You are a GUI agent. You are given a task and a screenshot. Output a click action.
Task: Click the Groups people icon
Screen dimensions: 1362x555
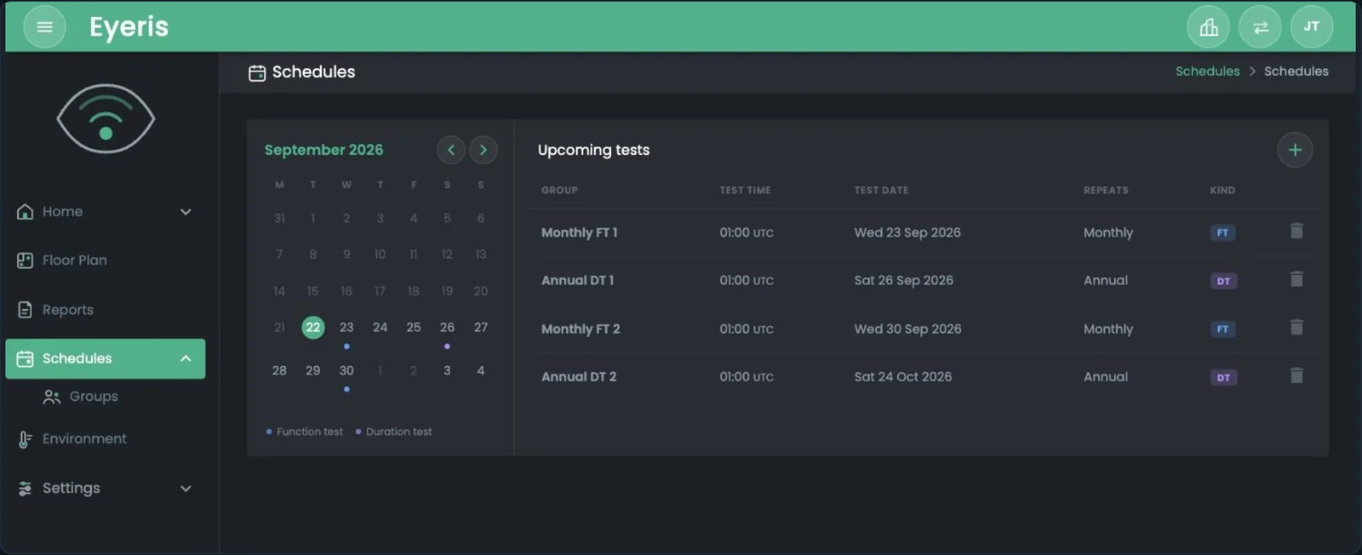coord(52,397)
